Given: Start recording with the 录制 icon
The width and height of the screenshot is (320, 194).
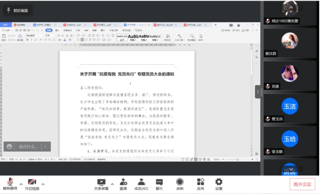Looking at the screenshot, I should [x=180, y=182].
